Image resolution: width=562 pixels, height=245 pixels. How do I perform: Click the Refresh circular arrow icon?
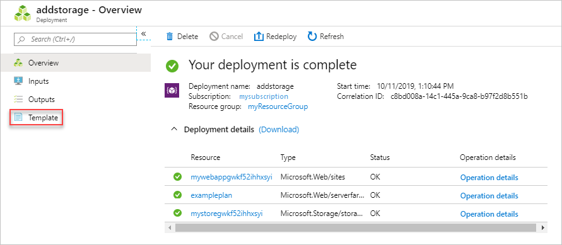click(312, 37)
